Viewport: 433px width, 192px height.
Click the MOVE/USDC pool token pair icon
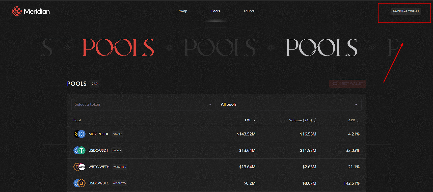pyautogui.click(x=79, y=134)
